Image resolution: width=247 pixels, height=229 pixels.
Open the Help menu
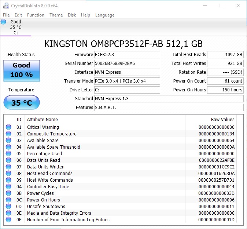[85, 15]
